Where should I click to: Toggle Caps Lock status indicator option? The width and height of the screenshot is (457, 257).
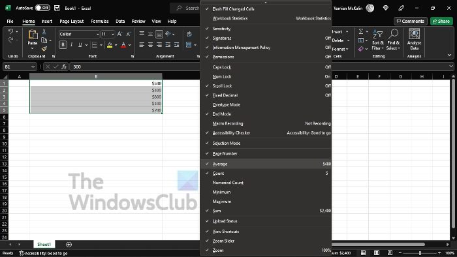[266, 67]
